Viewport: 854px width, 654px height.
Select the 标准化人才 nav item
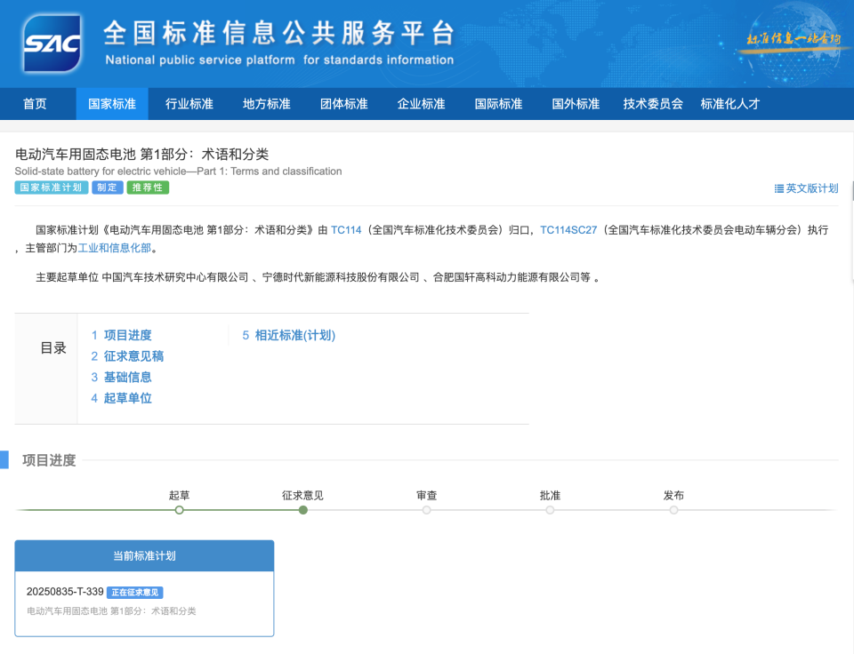[729, 104]
